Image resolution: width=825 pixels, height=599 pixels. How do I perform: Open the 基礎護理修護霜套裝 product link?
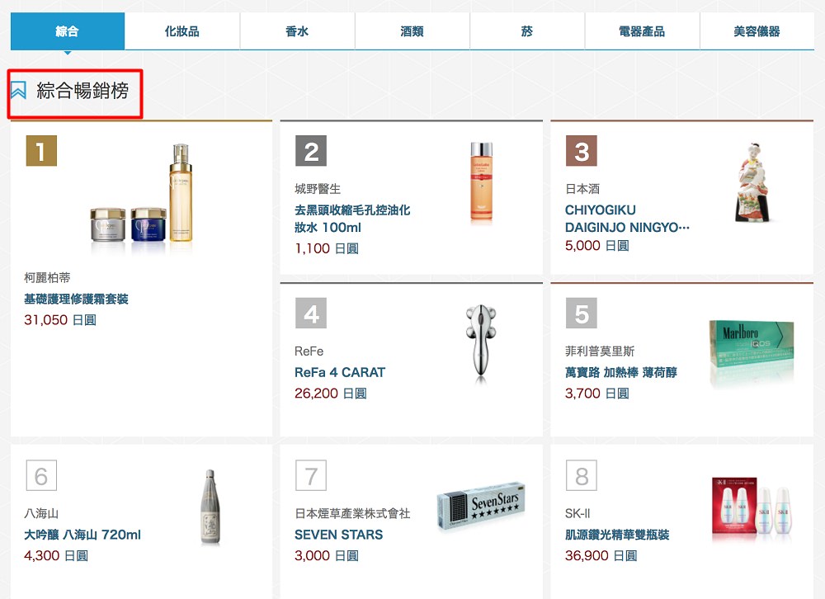(76, 299)
